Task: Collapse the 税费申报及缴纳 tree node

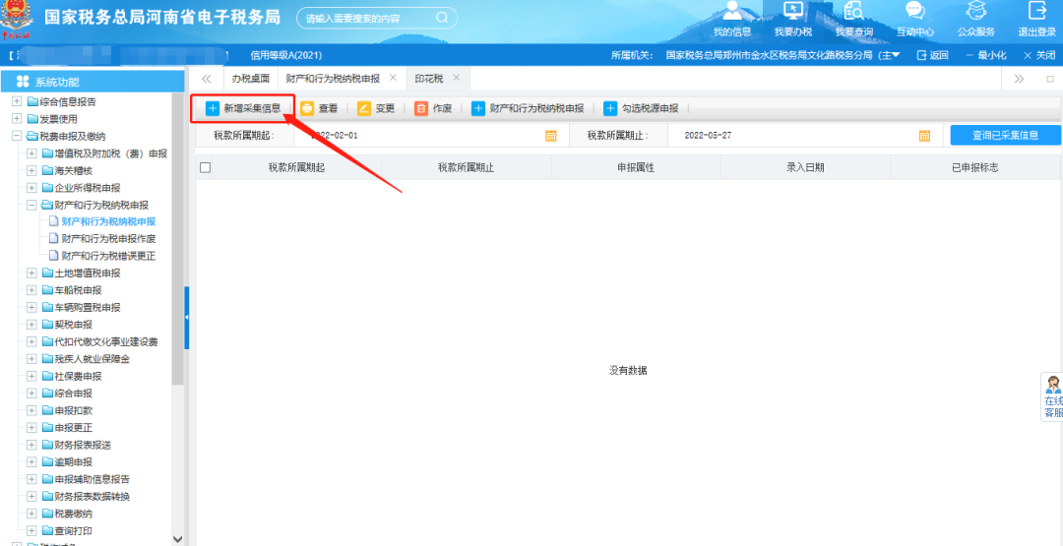Action: pos(17,136)
